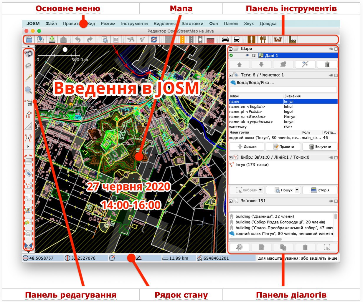Open the Preferences sliders icon in toolbar
The height and width of the screenshot is (302, 363).
[116, 39]
